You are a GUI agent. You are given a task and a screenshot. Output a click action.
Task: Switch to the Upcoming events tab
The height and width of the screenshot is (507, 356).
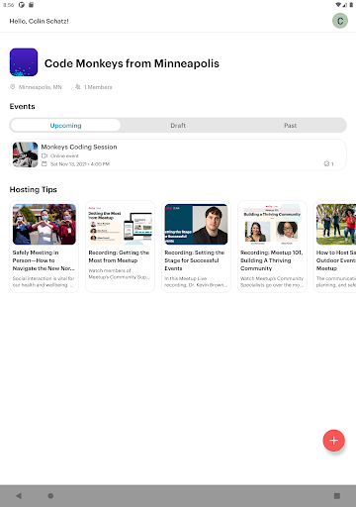pyautogui.click(x=65, y=126)
